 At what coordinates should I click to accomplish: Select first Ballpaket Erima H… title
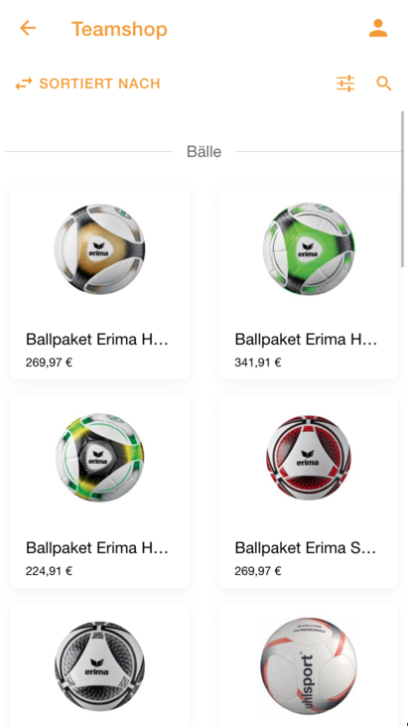point(96,340)
